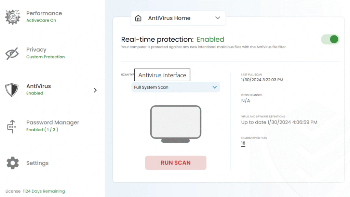The width and height of the screenshot is (350, 197).
Task: Toggle AntiVirus protection in the sidebar
Action: pyautogui.click(x=35, y=93)
